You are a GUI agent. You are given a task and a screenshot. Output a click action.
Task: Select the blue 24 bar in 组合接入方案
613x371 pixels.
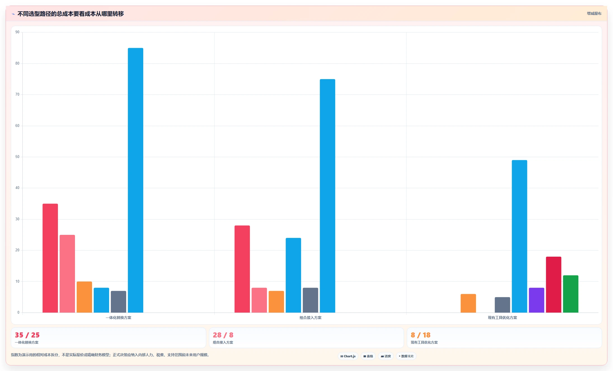(x=293, y=275)
